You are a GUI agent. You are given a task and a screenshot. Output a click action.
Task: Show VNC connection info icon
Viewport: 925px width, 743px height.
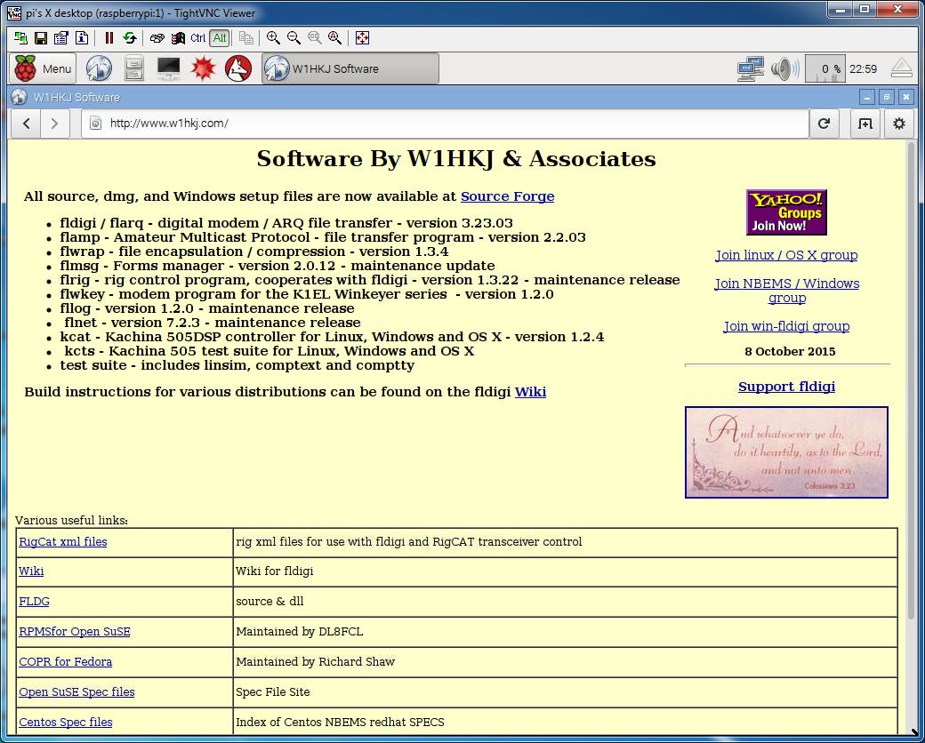pyautogui.click(x=82, y=38)
